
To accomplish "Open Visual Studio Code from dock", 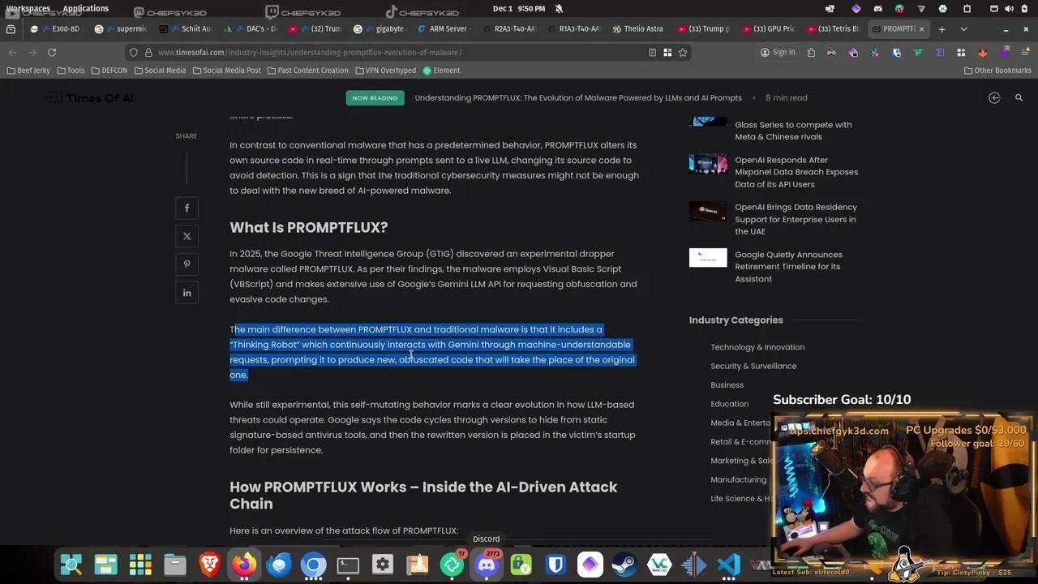I will [x=728, y=565].
